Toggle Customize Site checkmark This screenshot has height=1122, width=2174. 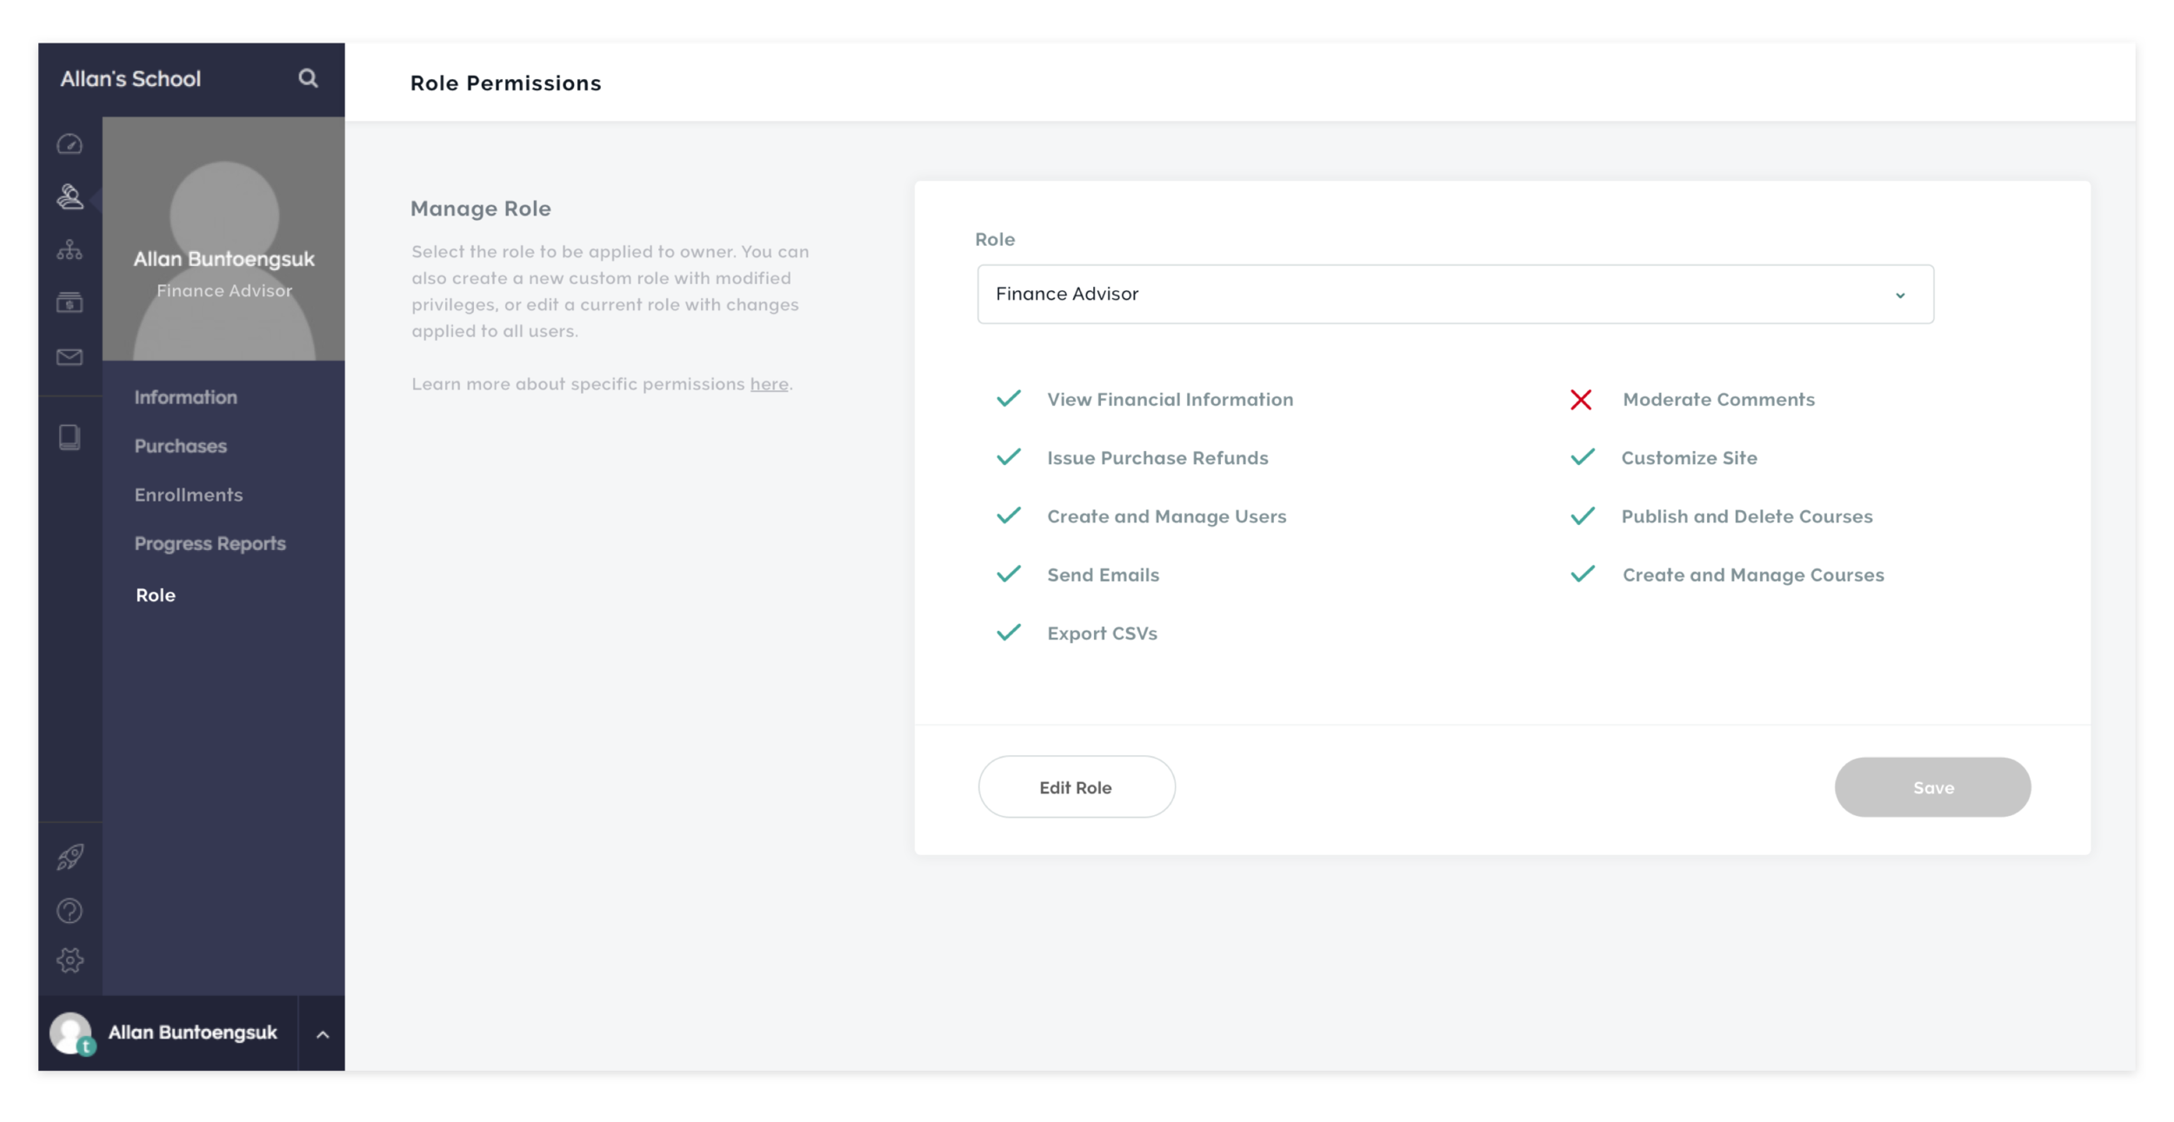point(1583,457)
